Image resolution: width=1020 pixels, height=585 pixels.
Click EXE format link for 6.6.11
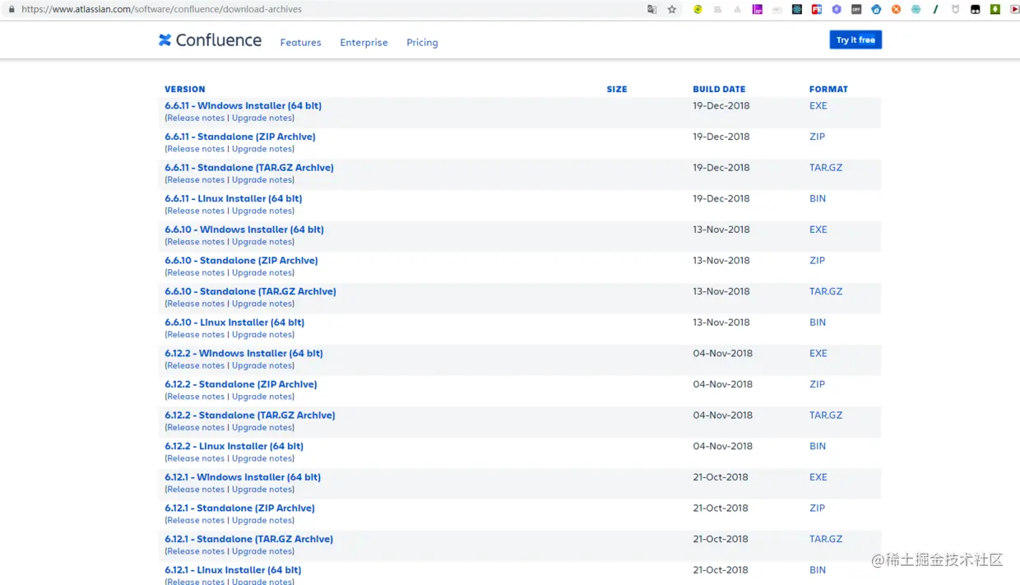818,105
